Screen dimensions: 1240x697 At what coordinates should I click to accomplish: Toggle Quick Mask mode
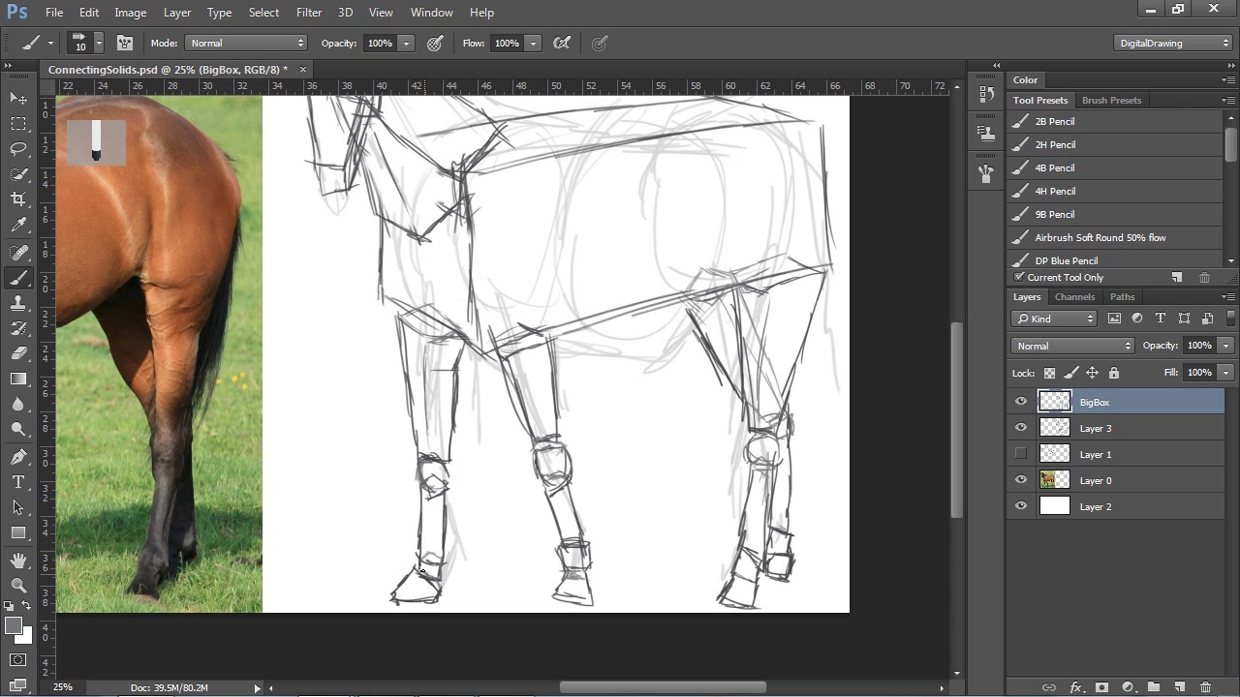18,660
